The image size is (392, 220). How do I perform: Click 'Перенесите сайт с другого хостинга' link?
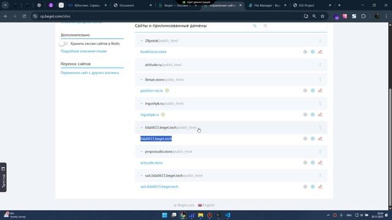[90, 73]
